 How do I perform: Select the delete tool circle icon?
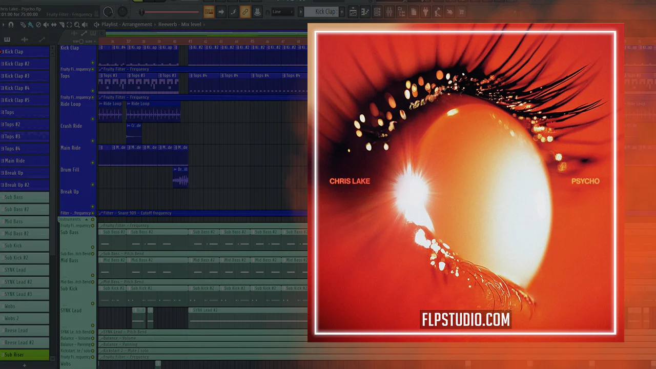(x=38, y=25)
